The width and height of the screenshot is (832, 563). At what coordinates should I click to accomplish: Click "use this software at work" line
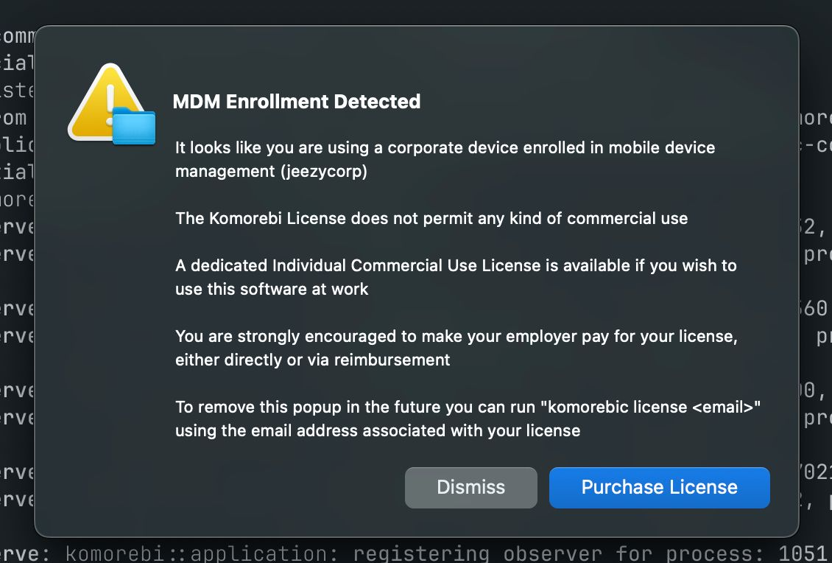pyautogui.click(x=272, y=289)
